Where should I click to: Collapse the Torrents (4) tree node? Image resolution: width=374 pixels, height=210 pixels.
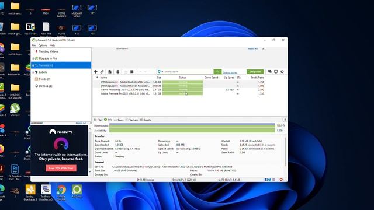point(33,65)
